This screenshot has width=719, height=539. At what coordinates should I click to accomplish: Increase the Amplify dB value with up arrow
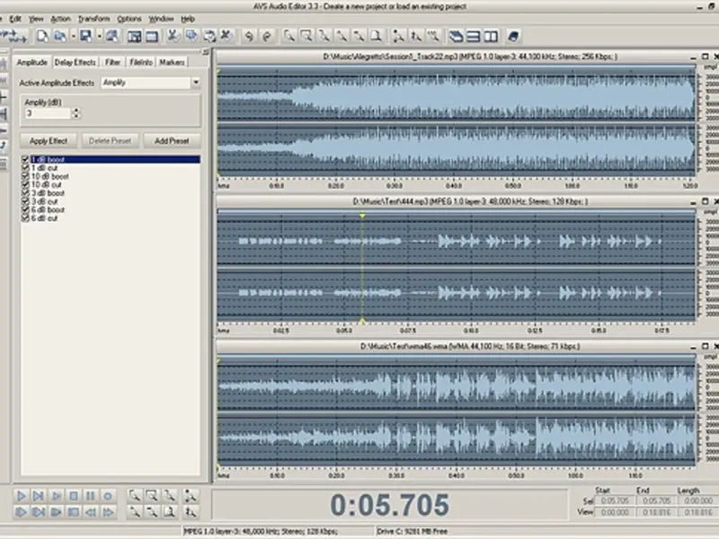[75, 110]
